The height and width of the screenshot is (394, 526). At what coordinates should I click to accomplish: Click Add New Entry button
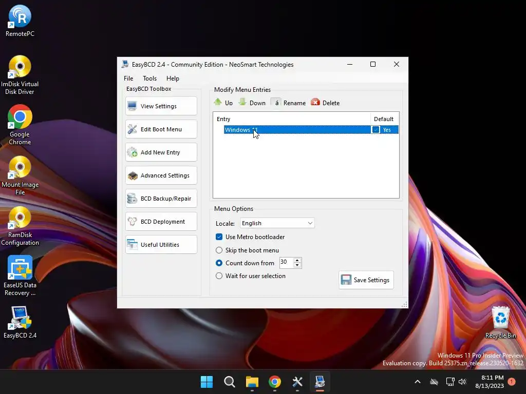pyautogui.click(x=161, y=152)
